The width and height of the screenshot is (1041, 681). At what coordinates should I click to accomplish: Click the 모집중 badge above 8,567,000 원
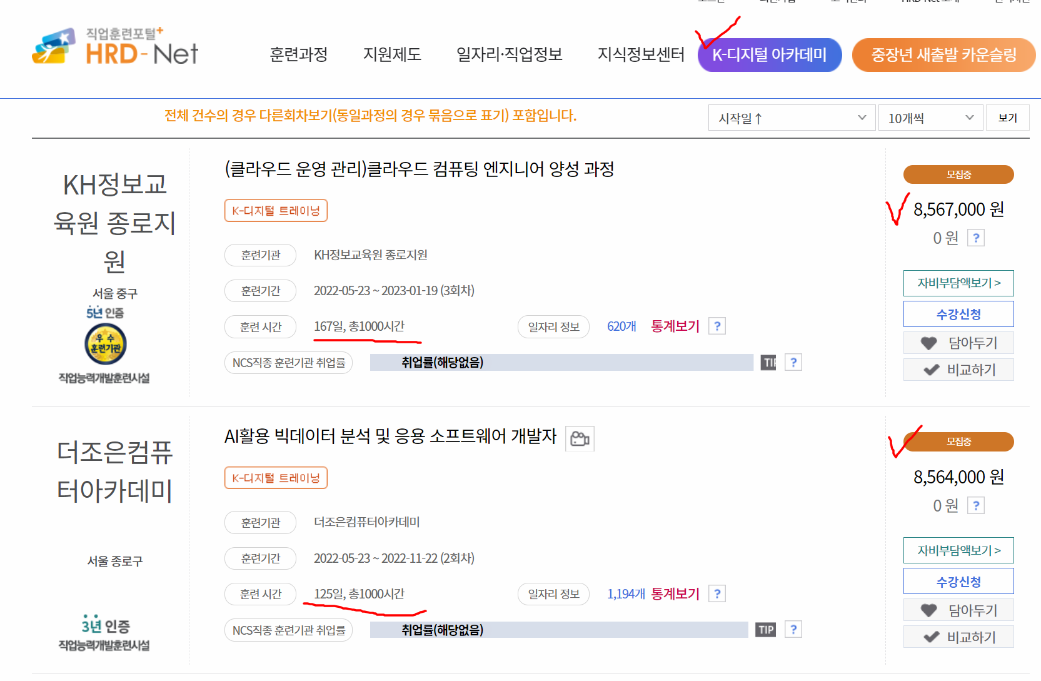(x=958, y=174)
